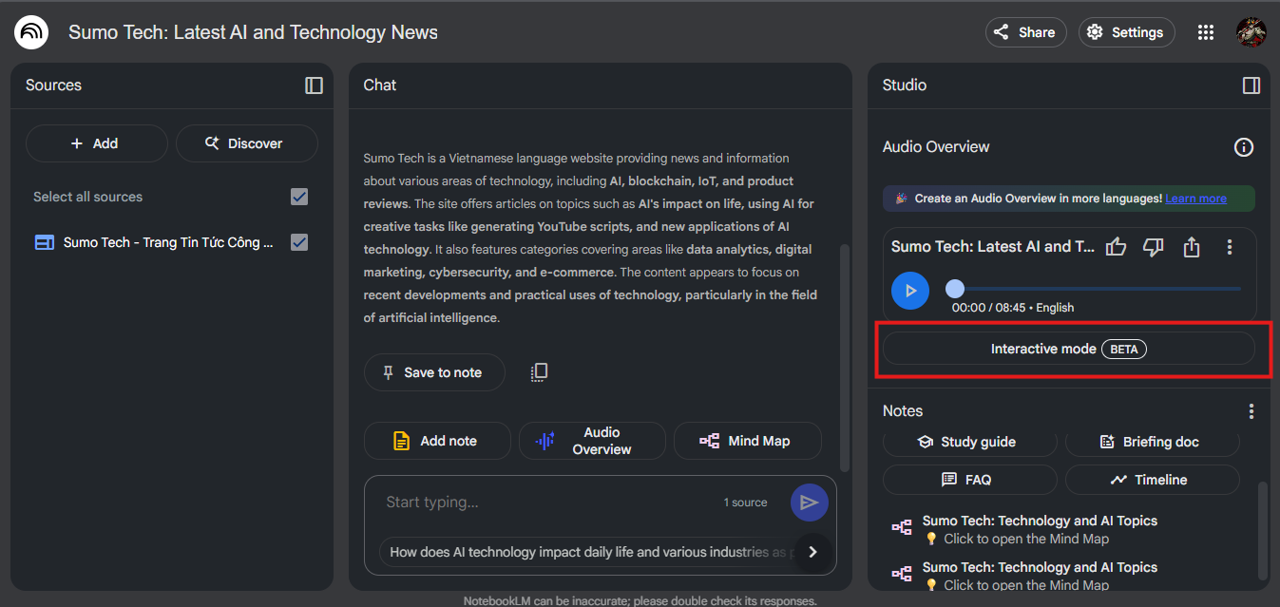Click the notebook title Sumo Tech
The image size is (1280, 607).
point(253,32)
